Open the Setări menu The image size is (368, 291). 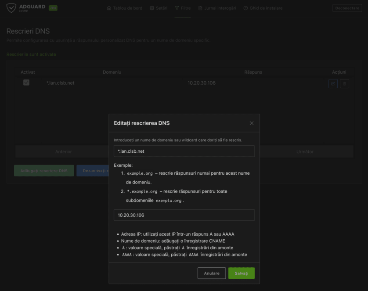click(x=159, y=8)
